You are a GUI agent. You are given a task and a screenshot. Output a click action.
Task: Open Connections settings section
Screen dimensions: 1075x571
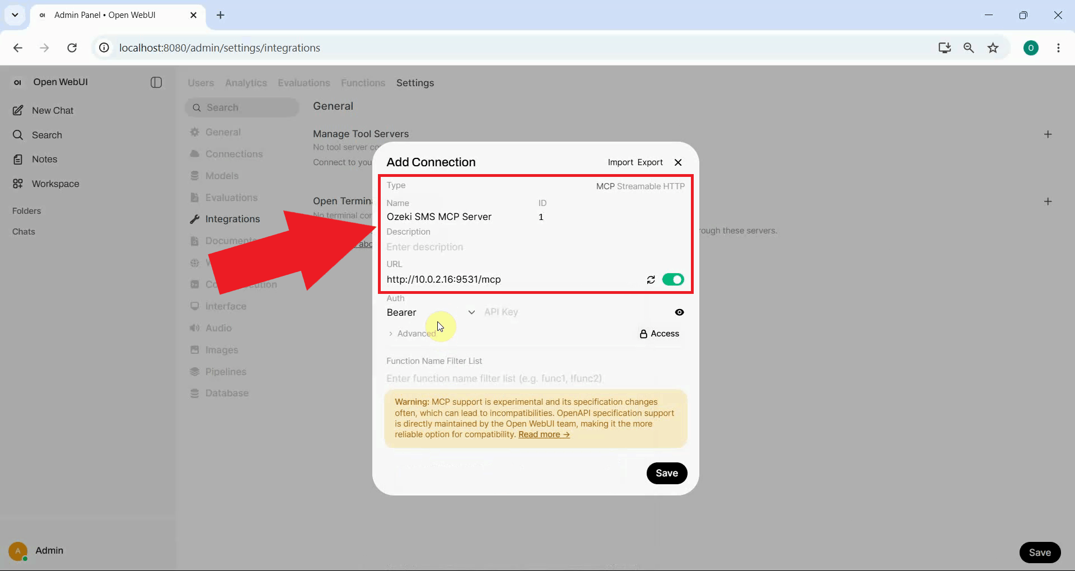[x=226, y=154]
